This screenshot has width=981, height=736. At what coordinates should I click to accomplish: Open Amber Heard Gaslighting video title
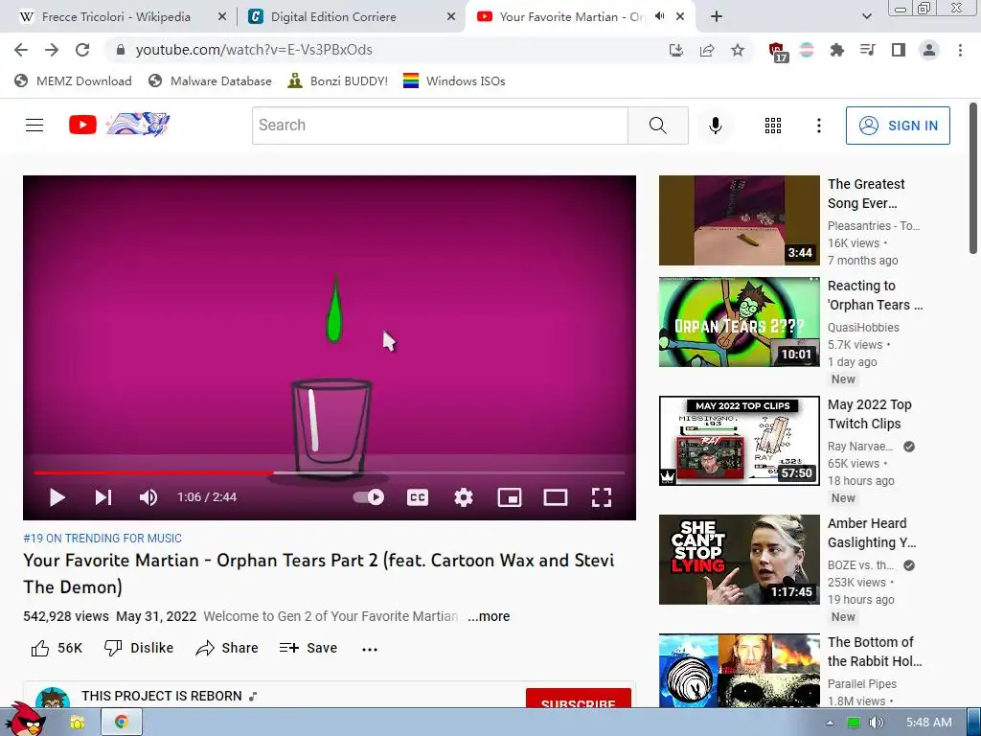872,533
